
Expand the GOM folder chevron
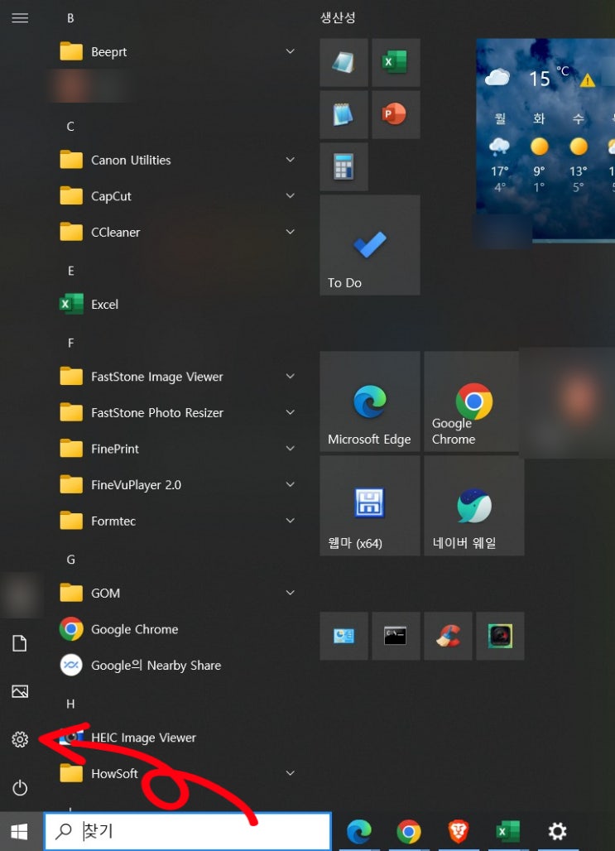coord(290,593)
